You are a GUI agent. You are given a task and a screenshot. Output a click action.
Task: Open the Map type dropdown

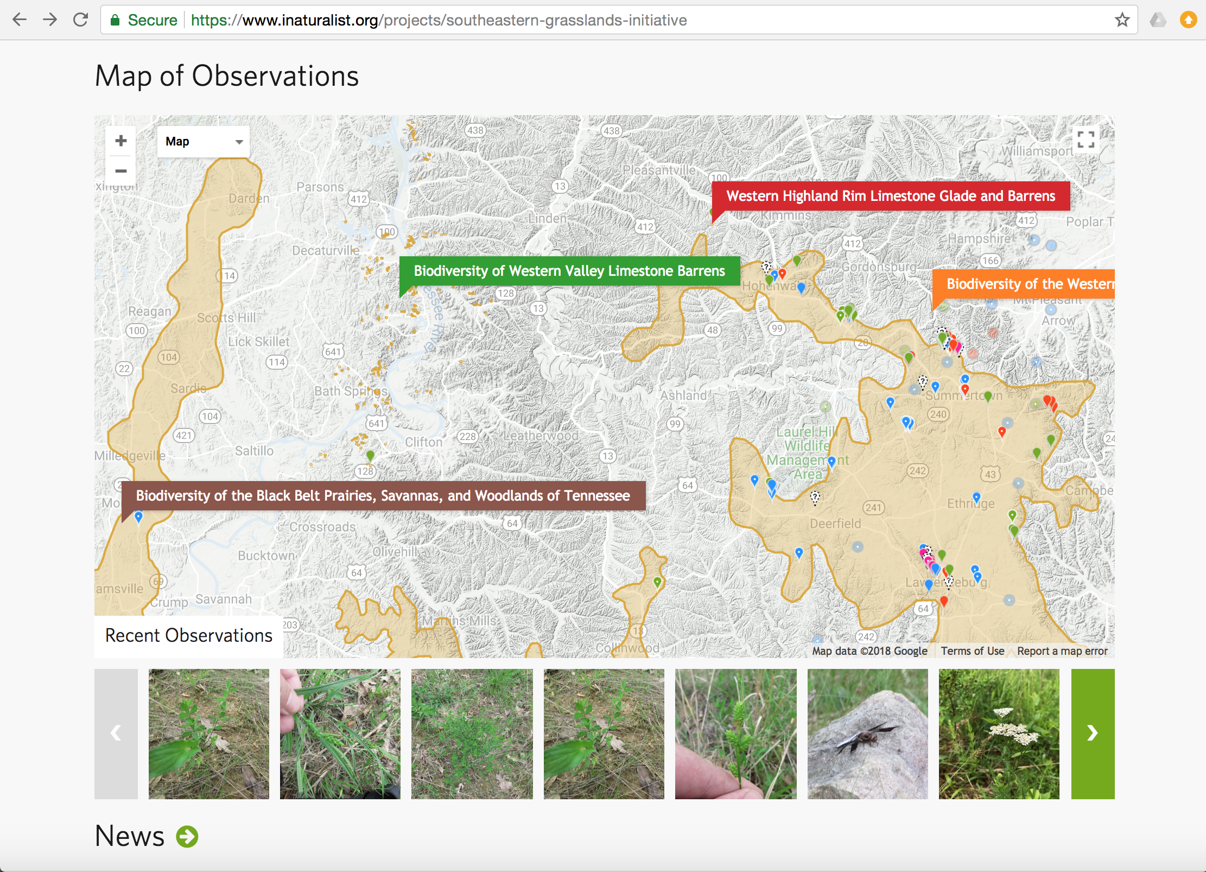(x=204, y=142)
